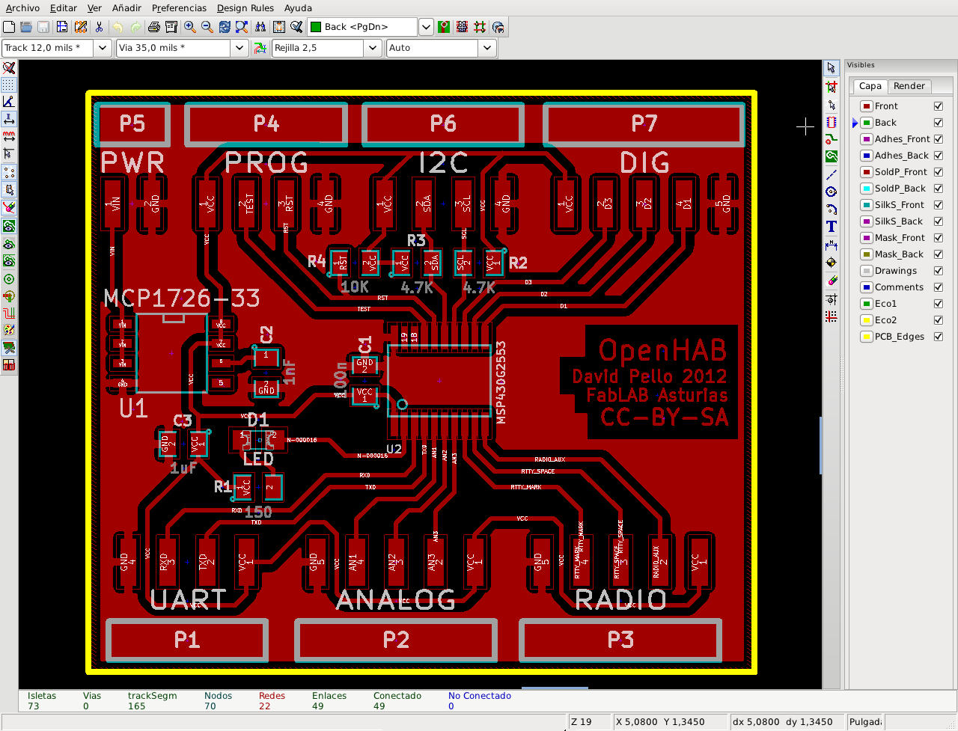Select the Add arc tool
The image size is (958, 731).
tap(832, 209)
